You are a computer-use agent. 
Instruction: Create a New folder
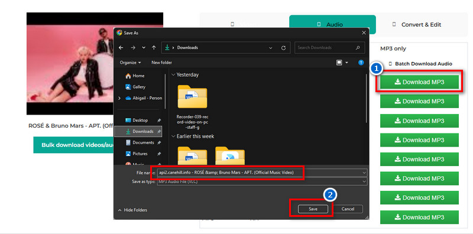tap(161, 63)
